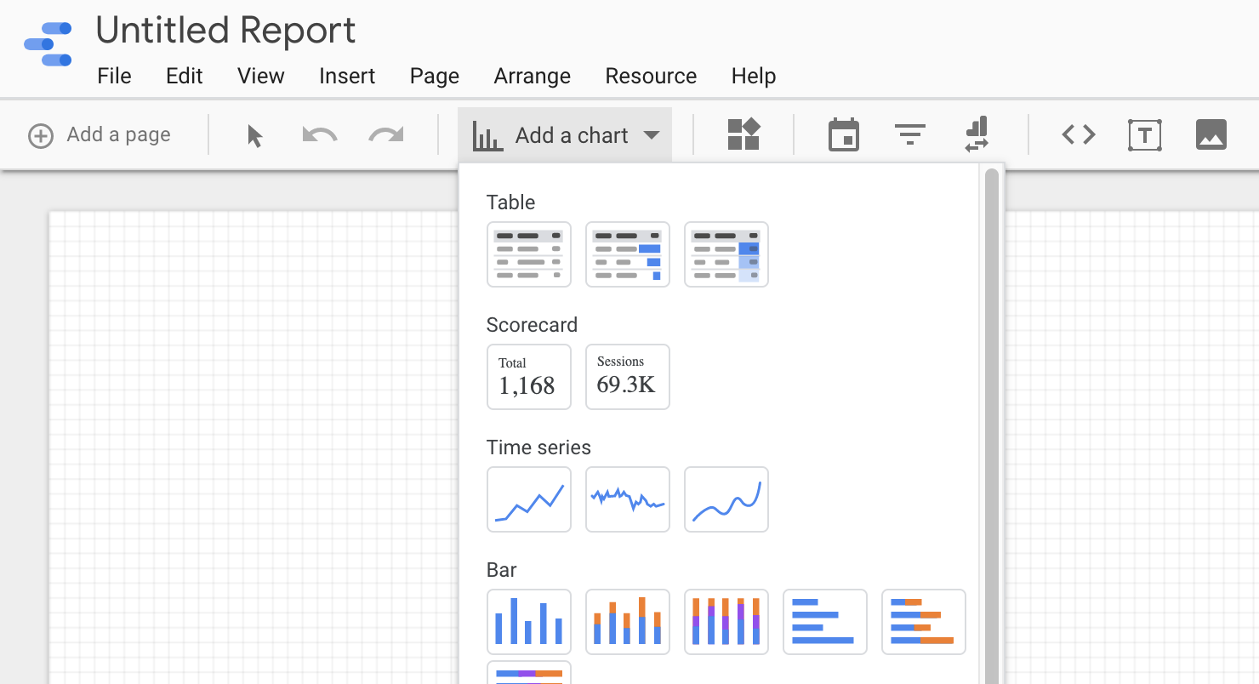Click the redo arrow icon

click(385, 135)
